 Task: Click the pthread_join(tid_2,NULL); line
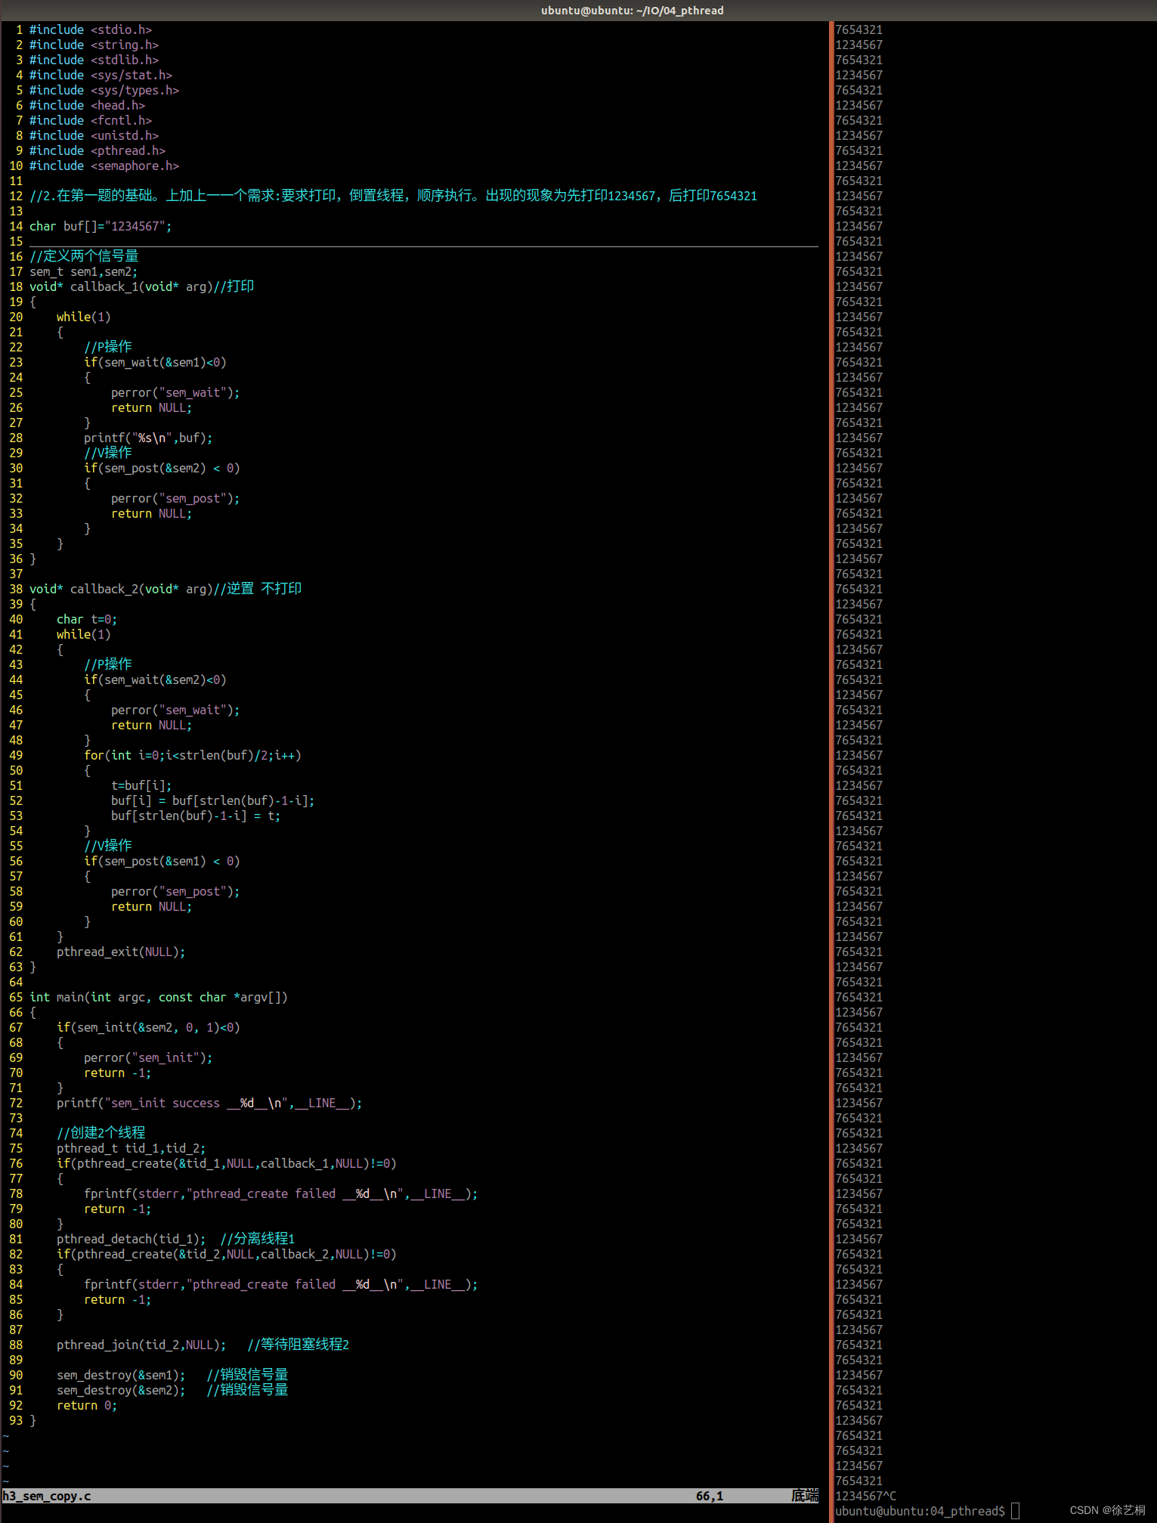click(x=141, y=1345)
